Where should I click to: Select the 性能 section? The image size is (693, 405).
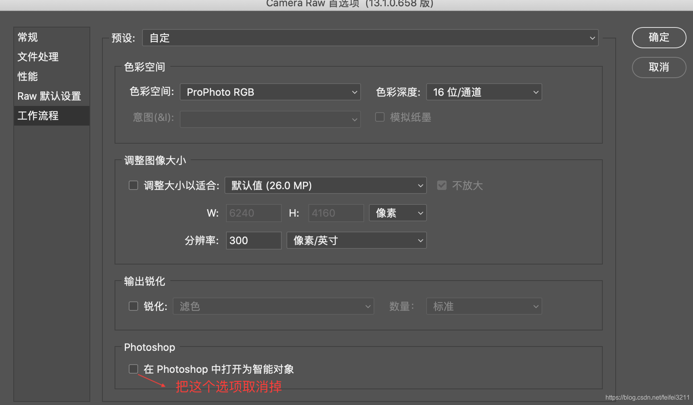(x=51, y=77)
